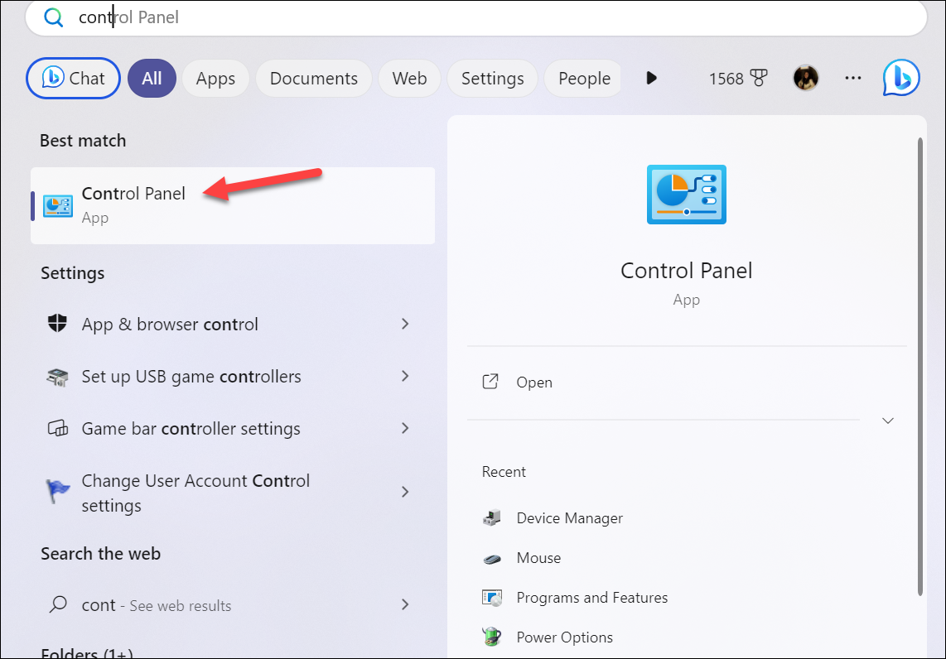Expand App & browser control chevron
The height and width of the screenshot is (659, 946).
[x=405, y=324]
